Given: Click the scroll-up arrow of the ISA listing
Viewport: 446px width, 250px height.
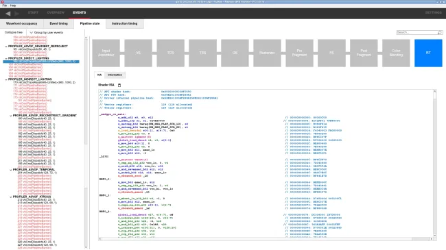Looking at the screenshot, I should point(434,91).
